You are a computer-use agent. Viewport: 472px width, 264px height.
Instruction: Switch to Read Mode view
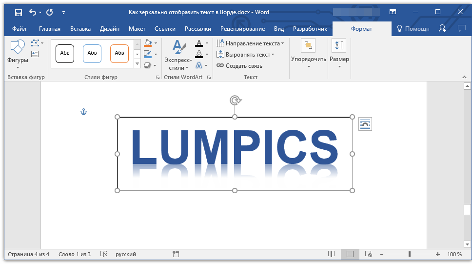point(331,254)
